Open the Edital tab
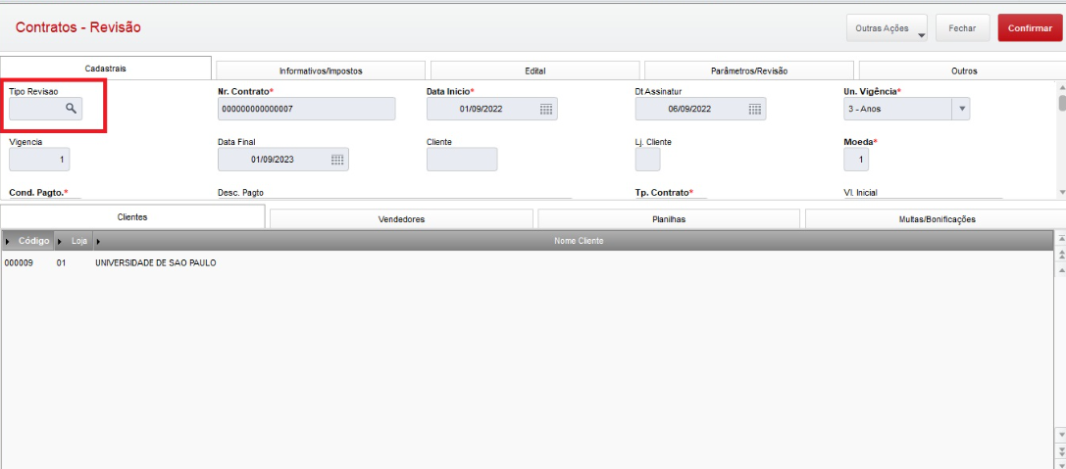The image size is (1066, 469). click(x=535, y=70)
